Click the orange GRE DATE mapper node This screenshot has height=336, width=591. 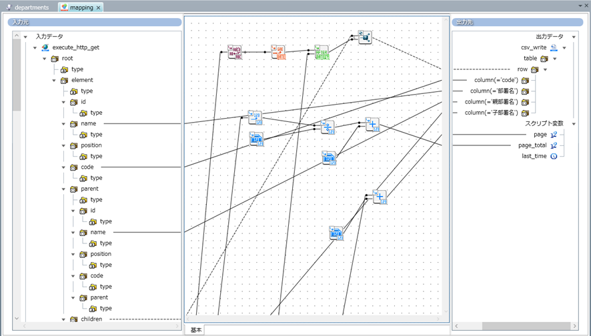278,53
